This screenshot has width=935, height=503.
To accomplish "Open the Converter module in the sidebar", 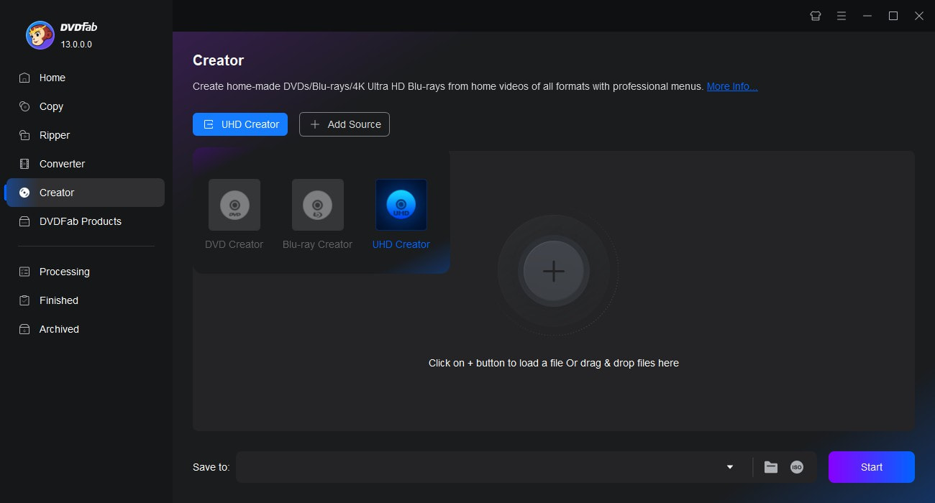I will (62, 164).
